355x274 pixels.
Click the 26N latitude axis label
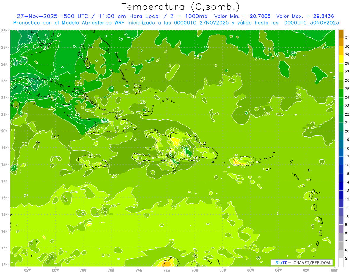click(x=4, y=31)
